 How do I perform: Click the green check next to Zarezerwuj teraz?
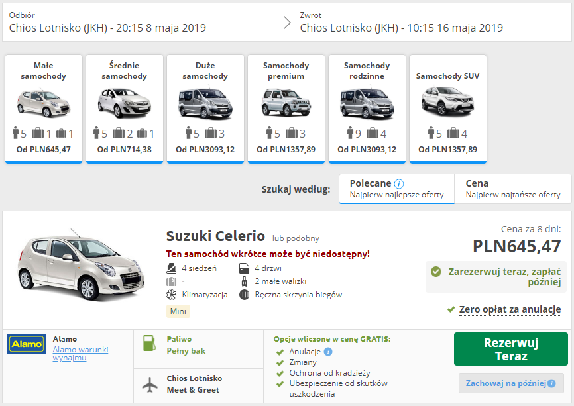[x=435, y=272]
